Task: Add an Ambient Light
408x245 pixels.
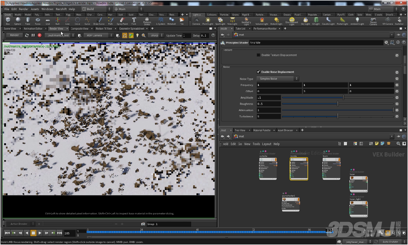Action: tap(357, 21)
